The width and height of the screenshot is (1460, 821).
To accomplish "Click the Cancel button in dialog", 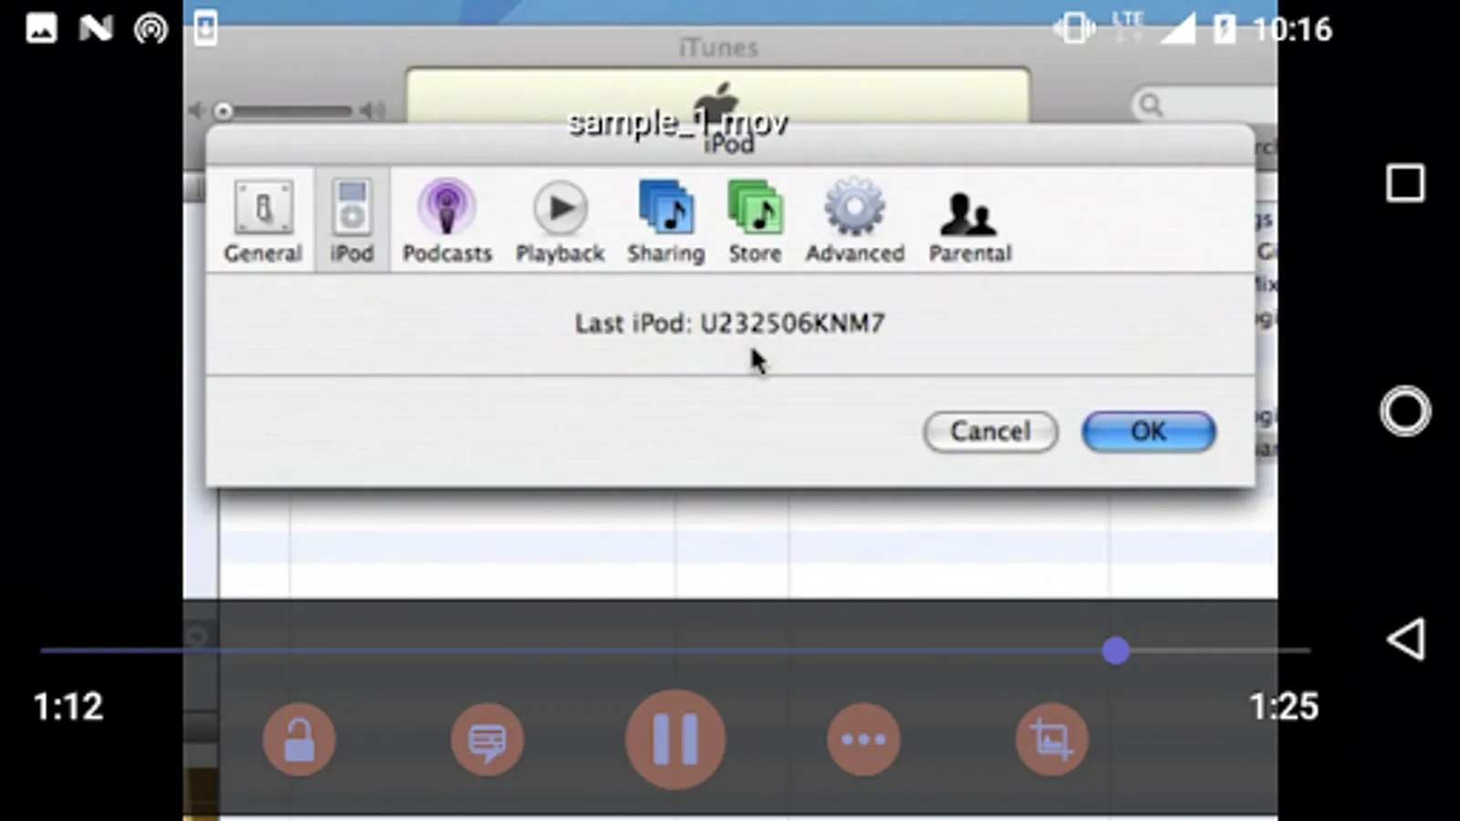I will (x=991, y=431).
